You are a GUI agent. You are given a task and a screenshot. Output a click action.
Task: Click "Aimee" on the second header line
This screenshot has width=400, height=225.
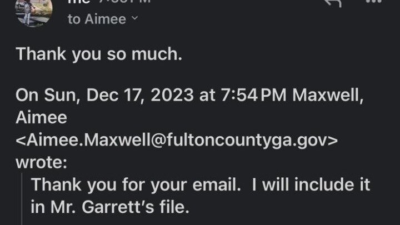point(41,118)
